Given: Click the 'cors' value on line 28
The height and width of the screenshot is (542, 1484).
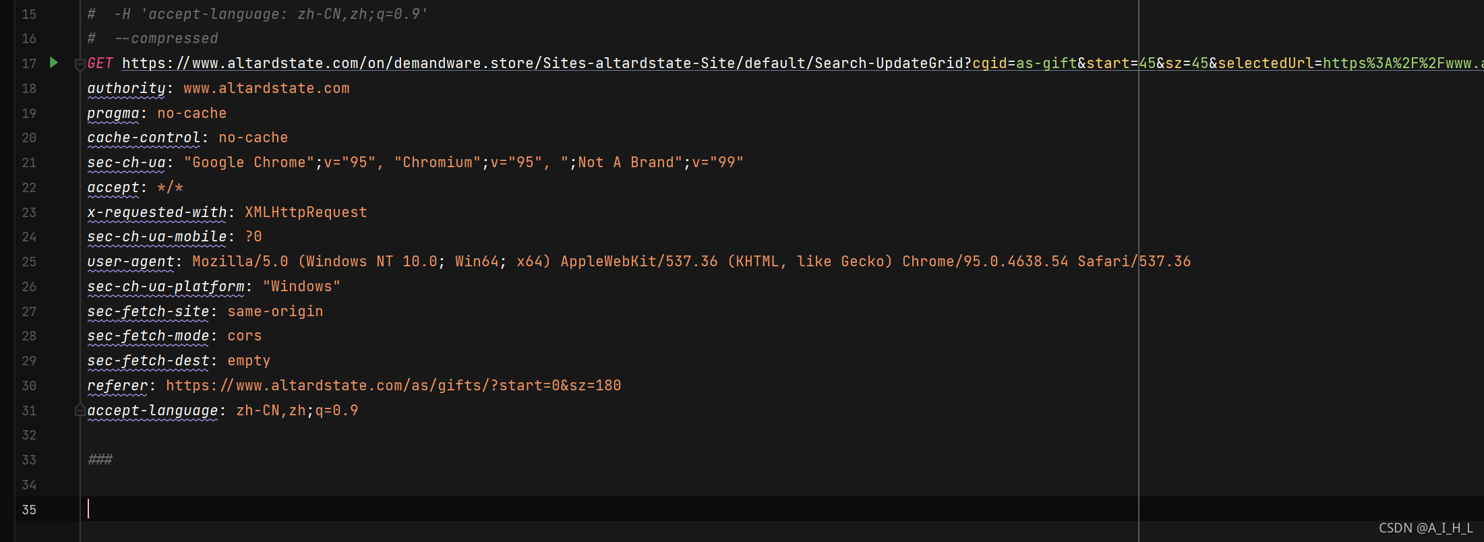Looking at the screenshot, I should pyautogui.click(x=245, y=336).
